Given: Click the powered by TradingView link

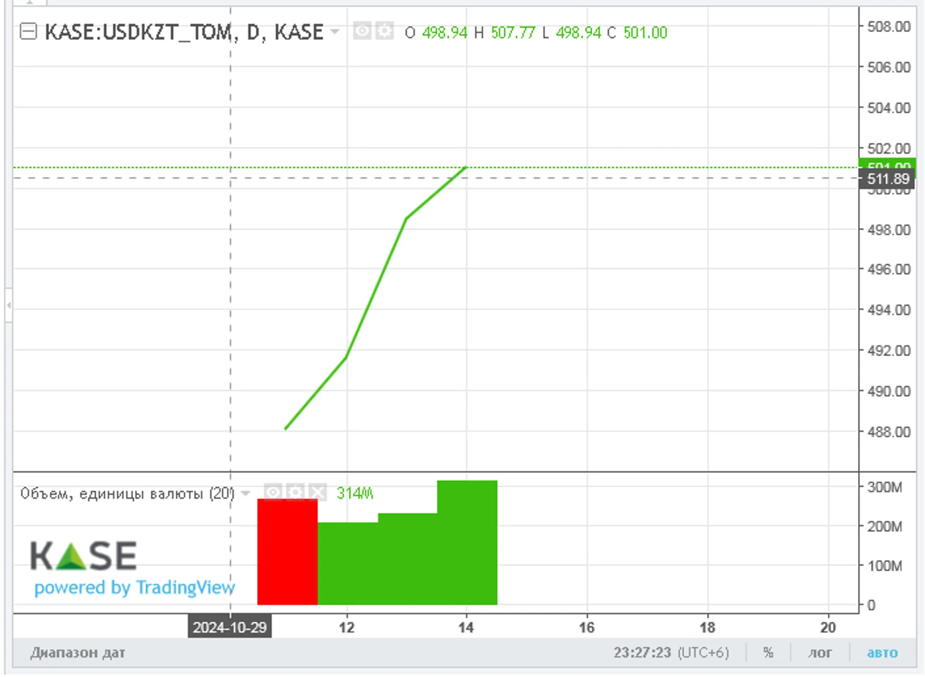Looking at the screenshot, I should pos(134,588).
